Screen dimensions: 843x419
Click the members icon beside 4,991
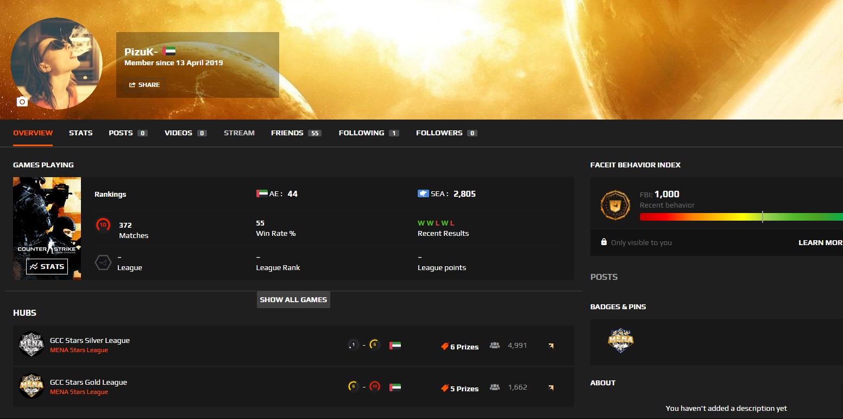click(x=494, y=345)
